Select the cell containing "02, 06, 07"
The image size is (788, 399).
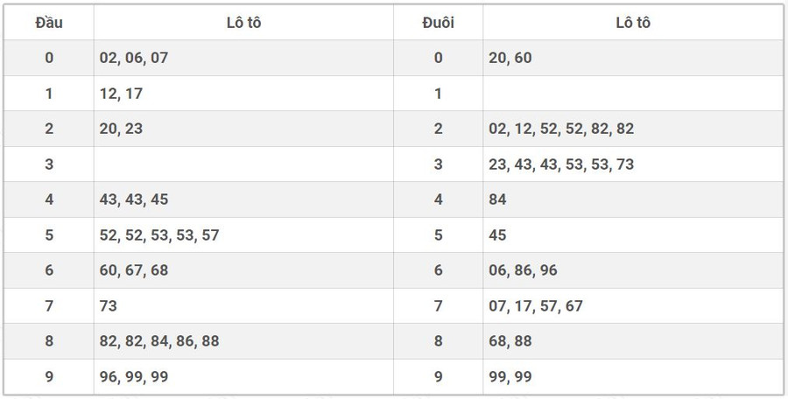pyautogui.click(x=133, y=58)
